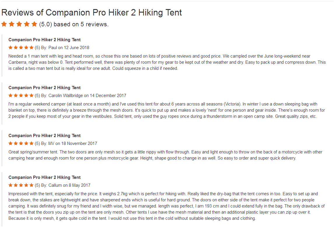Click last star of Carolin Wallbridge's review rating
The image size is (336, 230).
pos(32,95)
